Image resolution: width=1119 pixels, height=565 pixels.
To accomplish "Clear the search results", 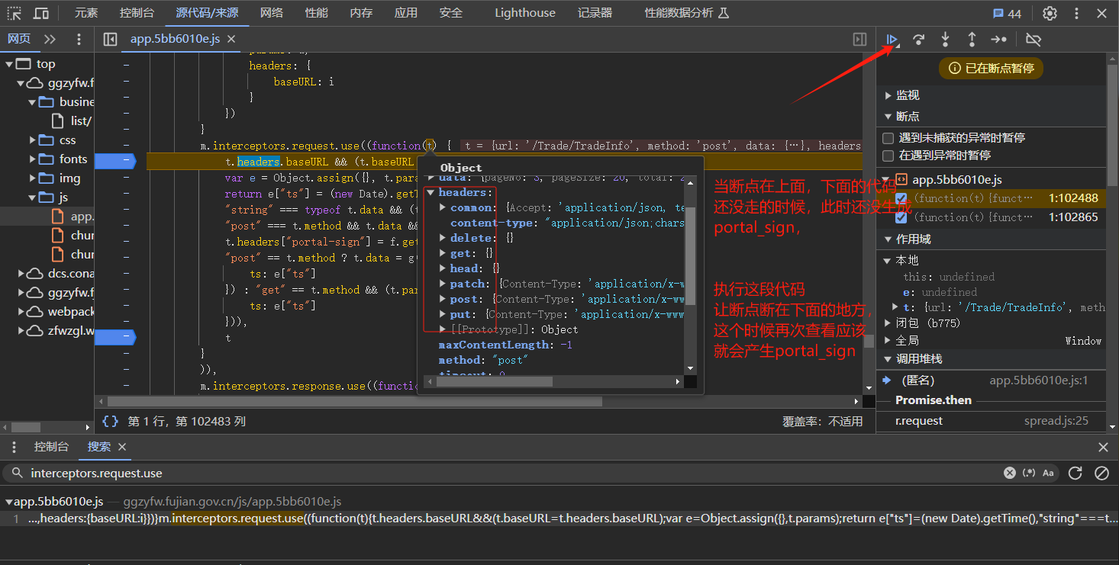I will (1101, 473).
